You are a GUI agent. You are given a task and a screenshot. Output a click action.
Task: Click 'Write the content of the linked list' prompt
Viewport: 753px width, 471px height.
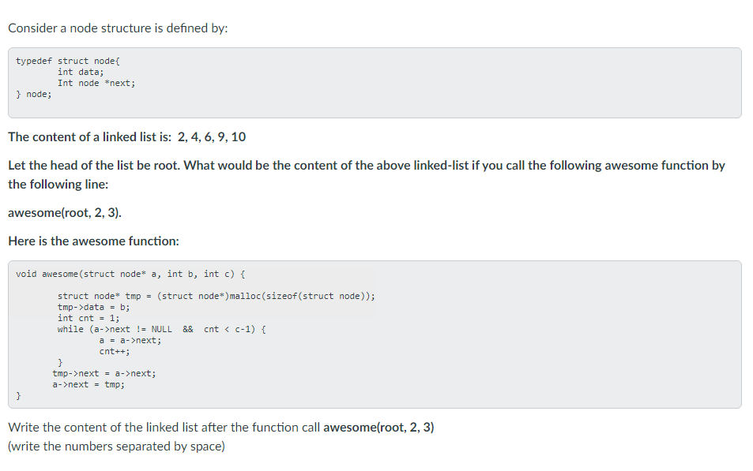pyautogui.click(x=221, y=428)
